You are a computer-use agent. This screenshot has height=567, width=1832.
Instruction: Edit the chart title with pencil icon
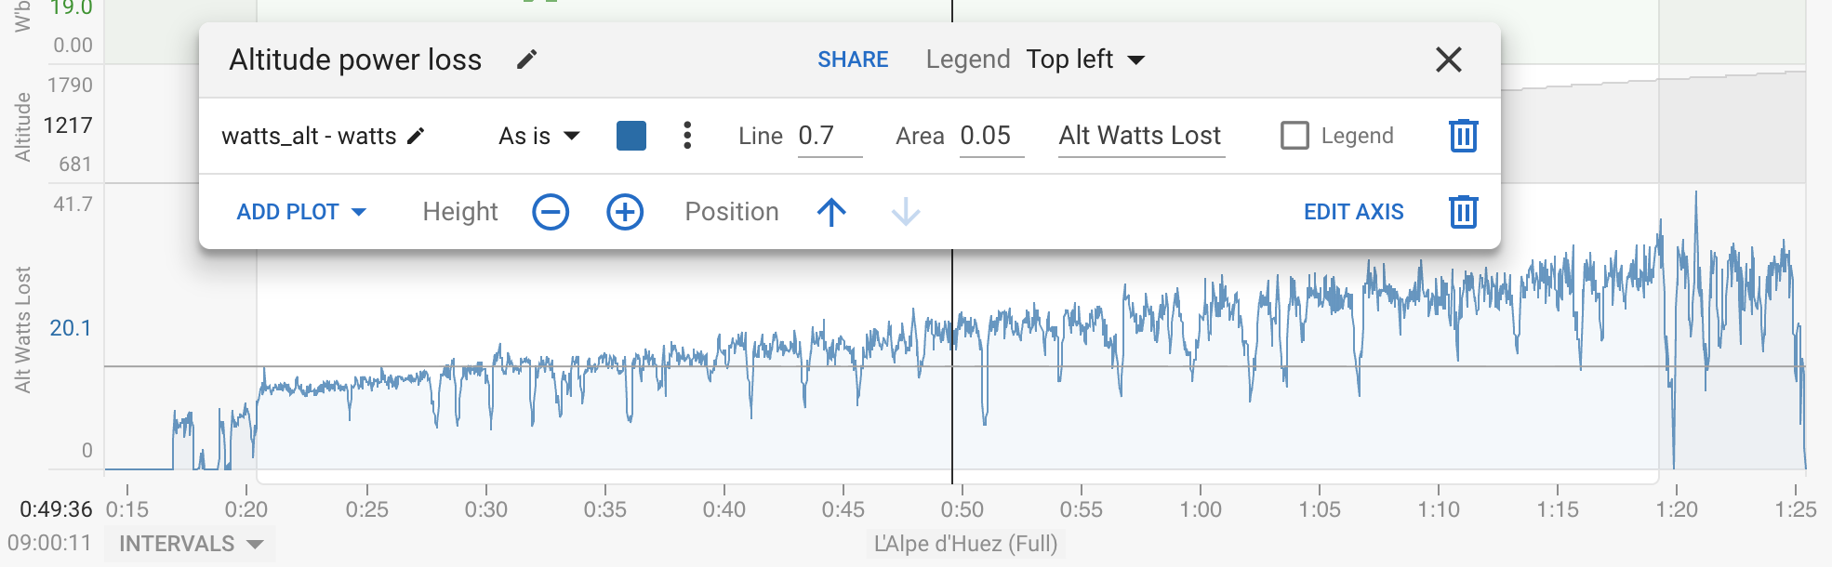pos(526,59)
